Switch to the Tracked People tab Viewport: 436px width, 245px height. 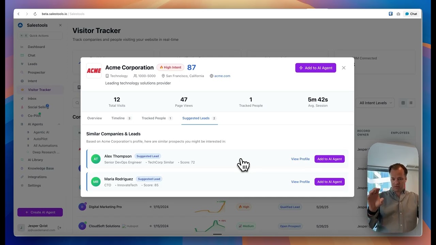157,118
